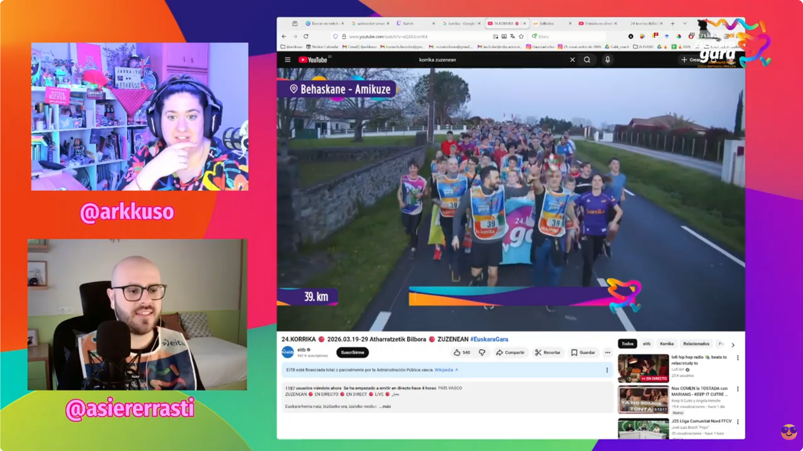
Task: Expand video description with ...más
Action: [385, 406]
